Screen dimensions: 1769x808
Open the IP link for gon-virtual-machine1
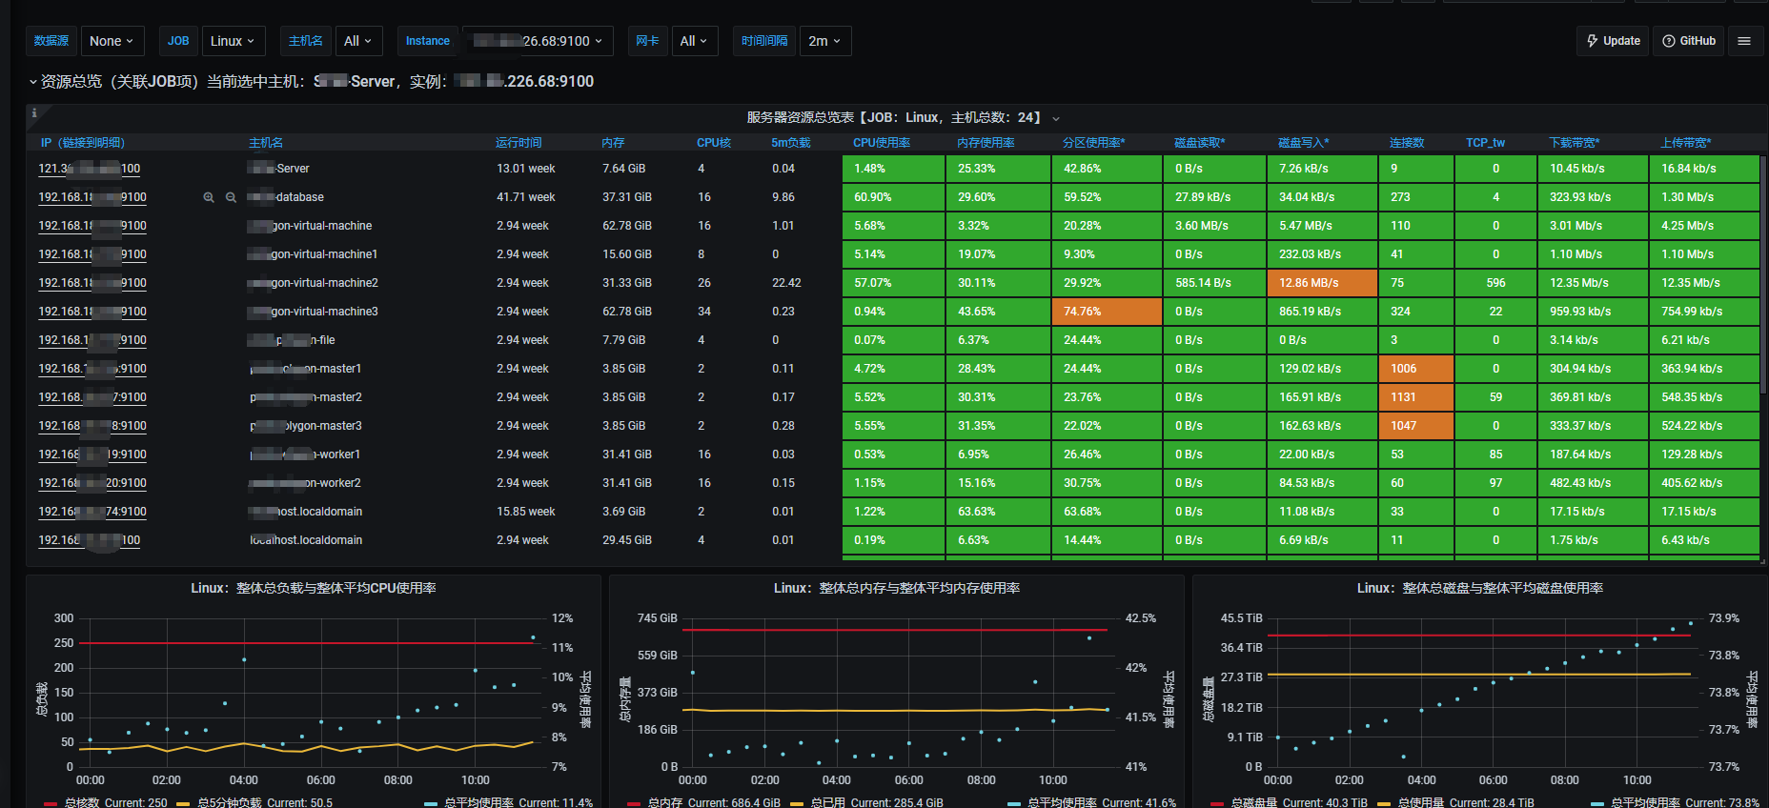point(92,254)
